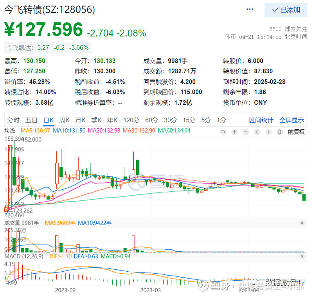Switch to the 60分 interval tab
313x296 pixels.
point(151,120)
